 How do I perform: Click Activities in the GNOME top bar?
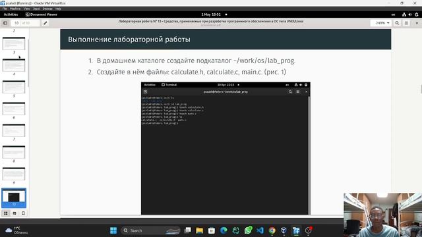[11, 14]
